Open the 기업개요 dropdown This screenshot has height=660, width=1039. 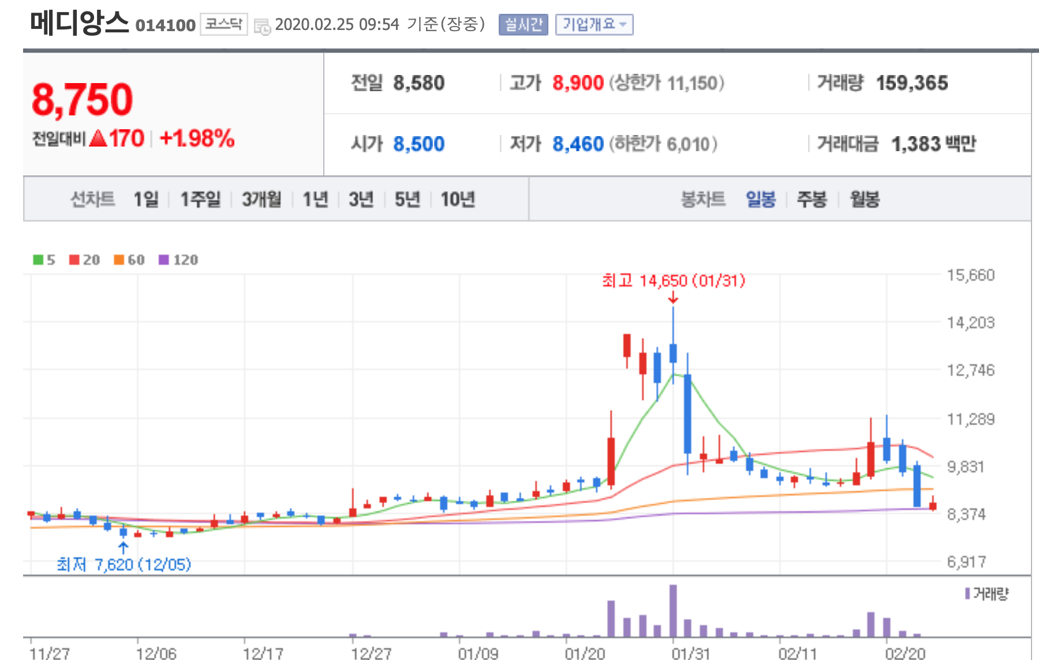594,24
